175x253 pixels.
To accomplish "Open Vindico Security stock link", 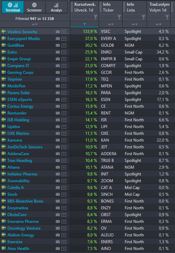I will click(22, 32).
